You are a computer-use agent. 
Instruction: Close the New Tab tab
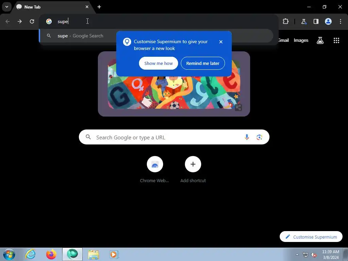click(87, 7)
